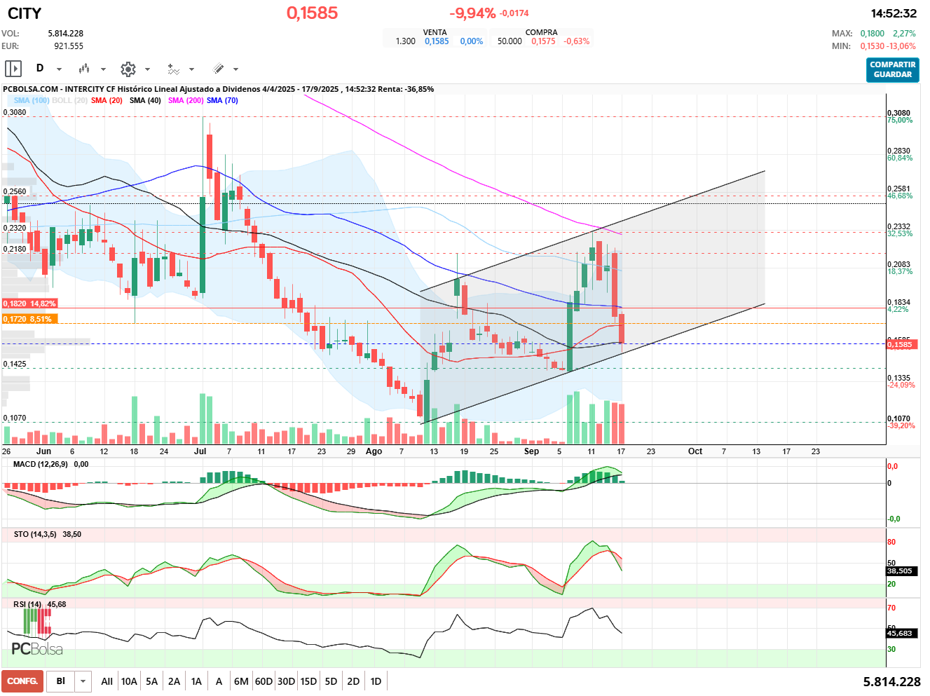Expand the dropdown next to settings gear
The image size is (930, 696).
(x=147, y=69)
